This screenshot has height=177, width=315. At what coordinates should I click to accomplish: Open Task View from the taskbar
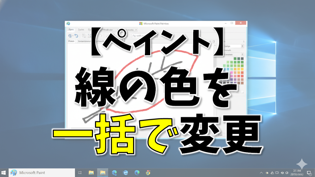coord(80,172)
